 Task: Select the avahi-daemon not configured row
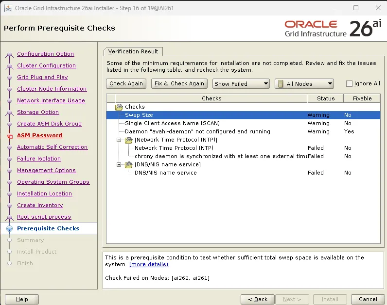[x=243, y=131]
